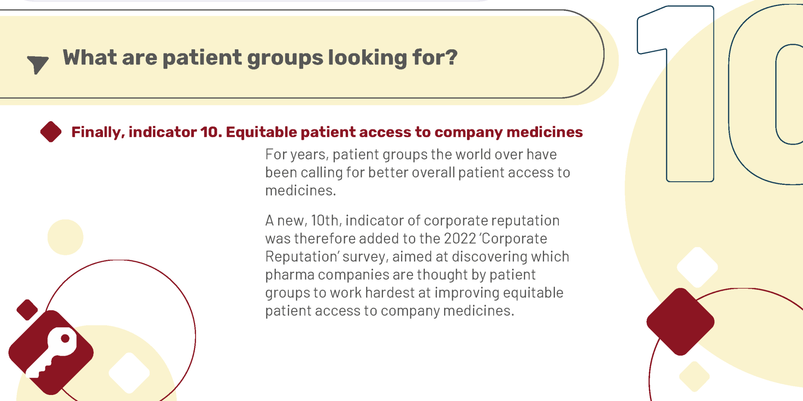
Task: Click the red diamond bullet beside indicator heading
Action: [x=51, y=132]
